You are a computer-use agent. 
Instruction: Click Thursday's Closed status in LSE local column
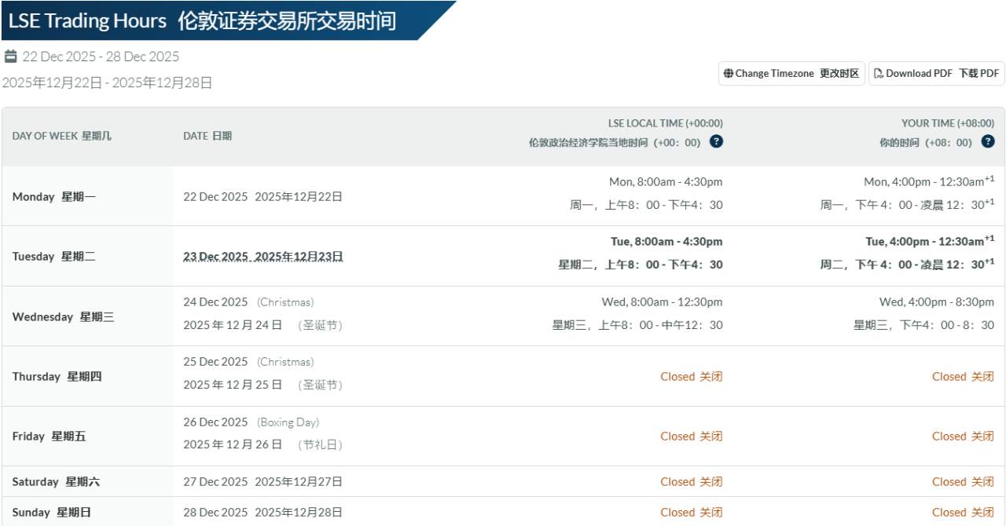691,377
